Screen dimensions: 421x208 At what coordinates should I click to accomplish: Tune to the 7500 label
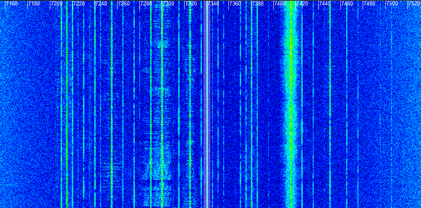click(392, 4)
